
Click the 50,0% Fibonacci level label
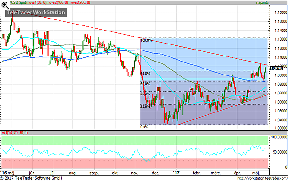[x=145, y=84]
